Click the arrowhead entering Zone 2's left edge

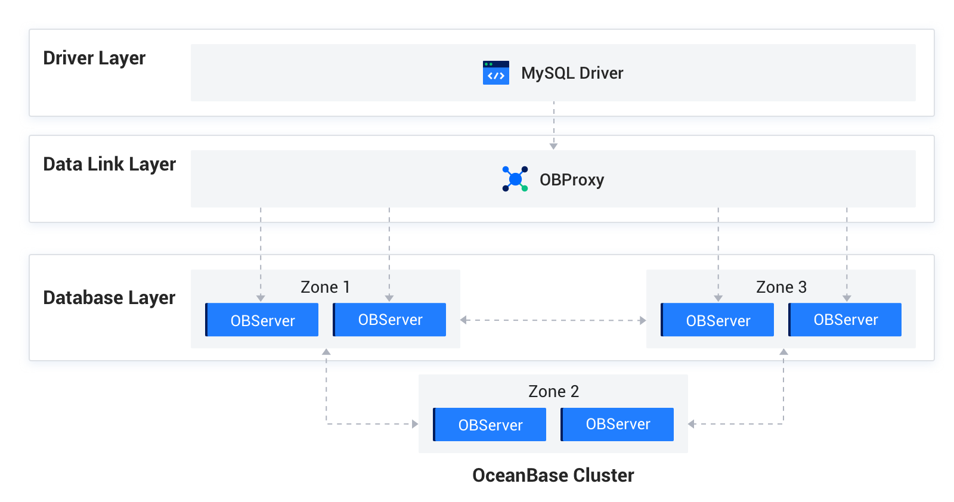(x=414, y=424)
